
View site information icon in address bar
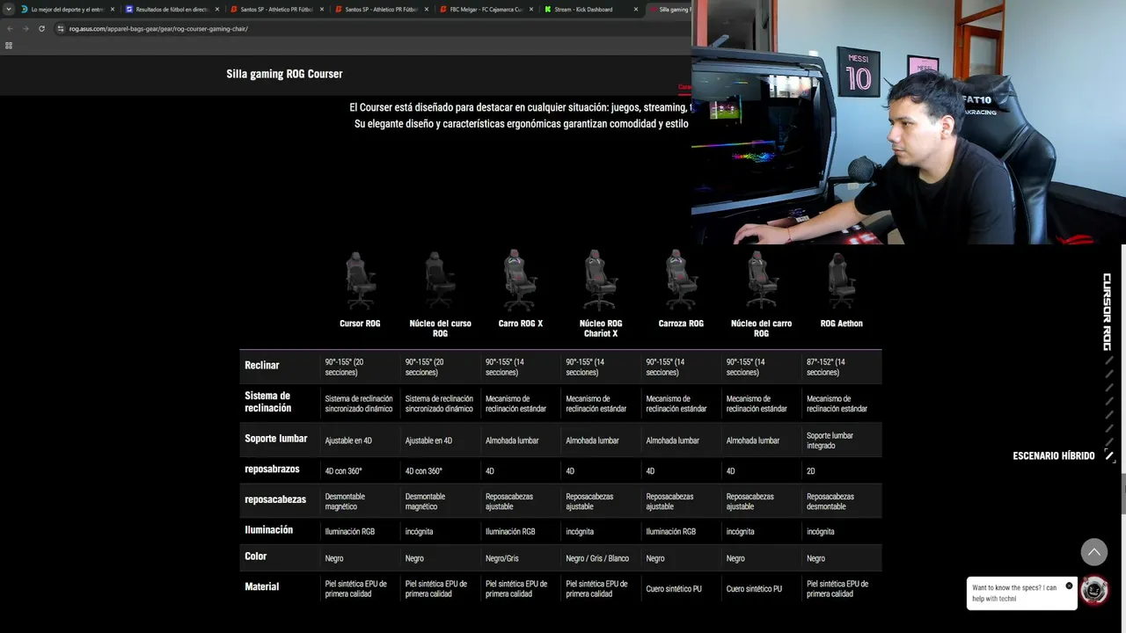[61, 29]
